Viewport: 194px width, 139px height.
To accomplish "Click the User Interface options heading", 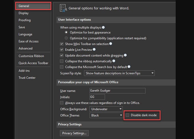I will (x=75, y=20).
